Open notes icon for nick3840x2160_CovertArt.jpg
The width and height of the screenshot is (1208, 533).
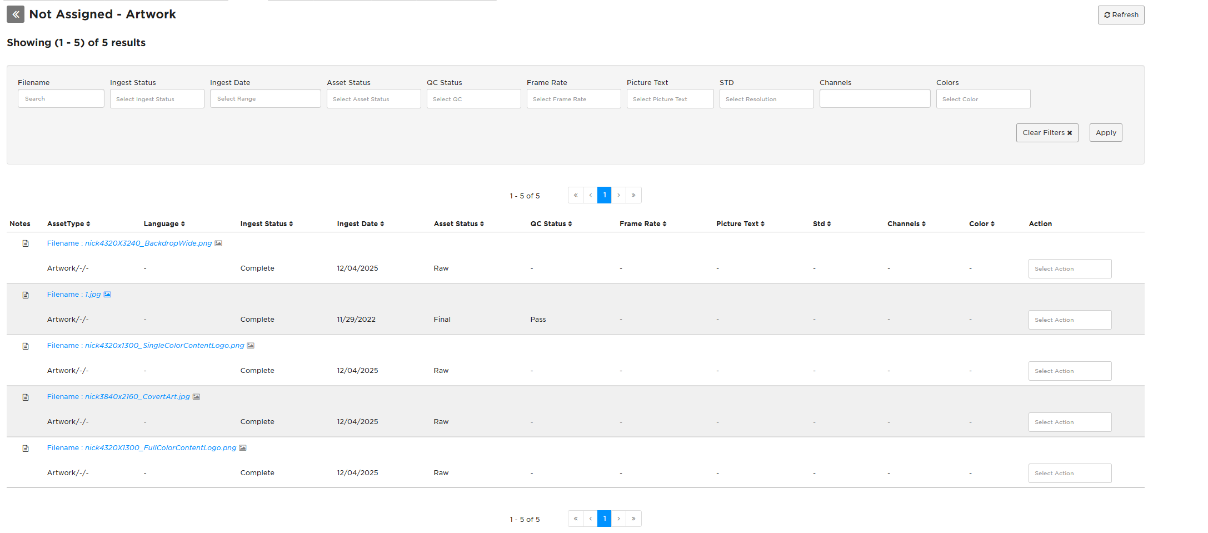(26, 397)
